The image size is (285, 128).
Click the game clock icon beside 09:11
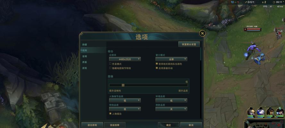tap(274, 2)
